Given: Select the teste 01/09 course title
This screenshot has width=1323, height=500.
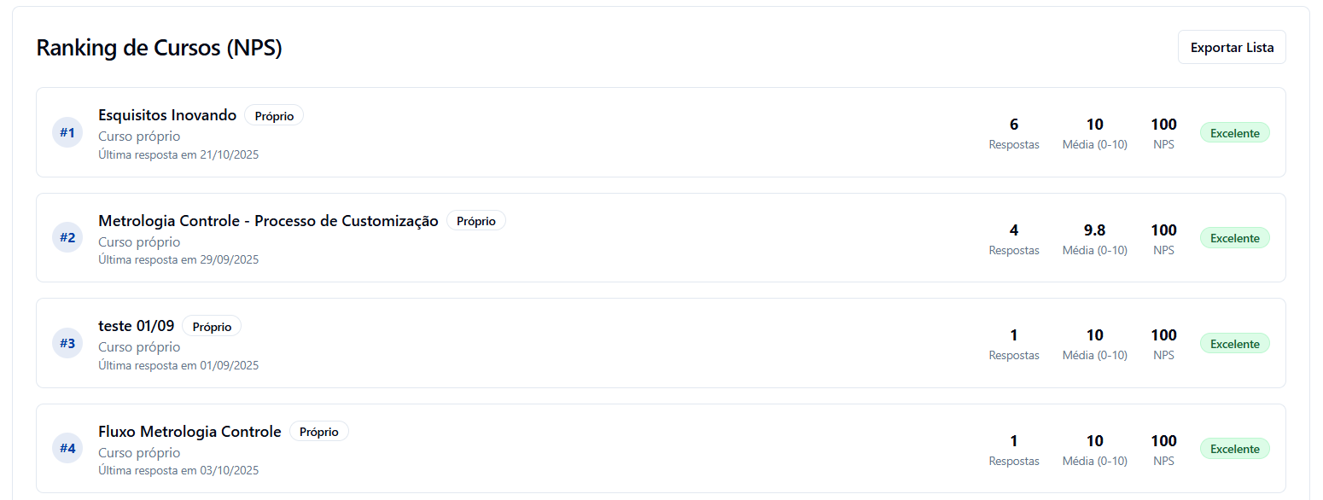Looking at the screenshot, I should coord(137,326).
